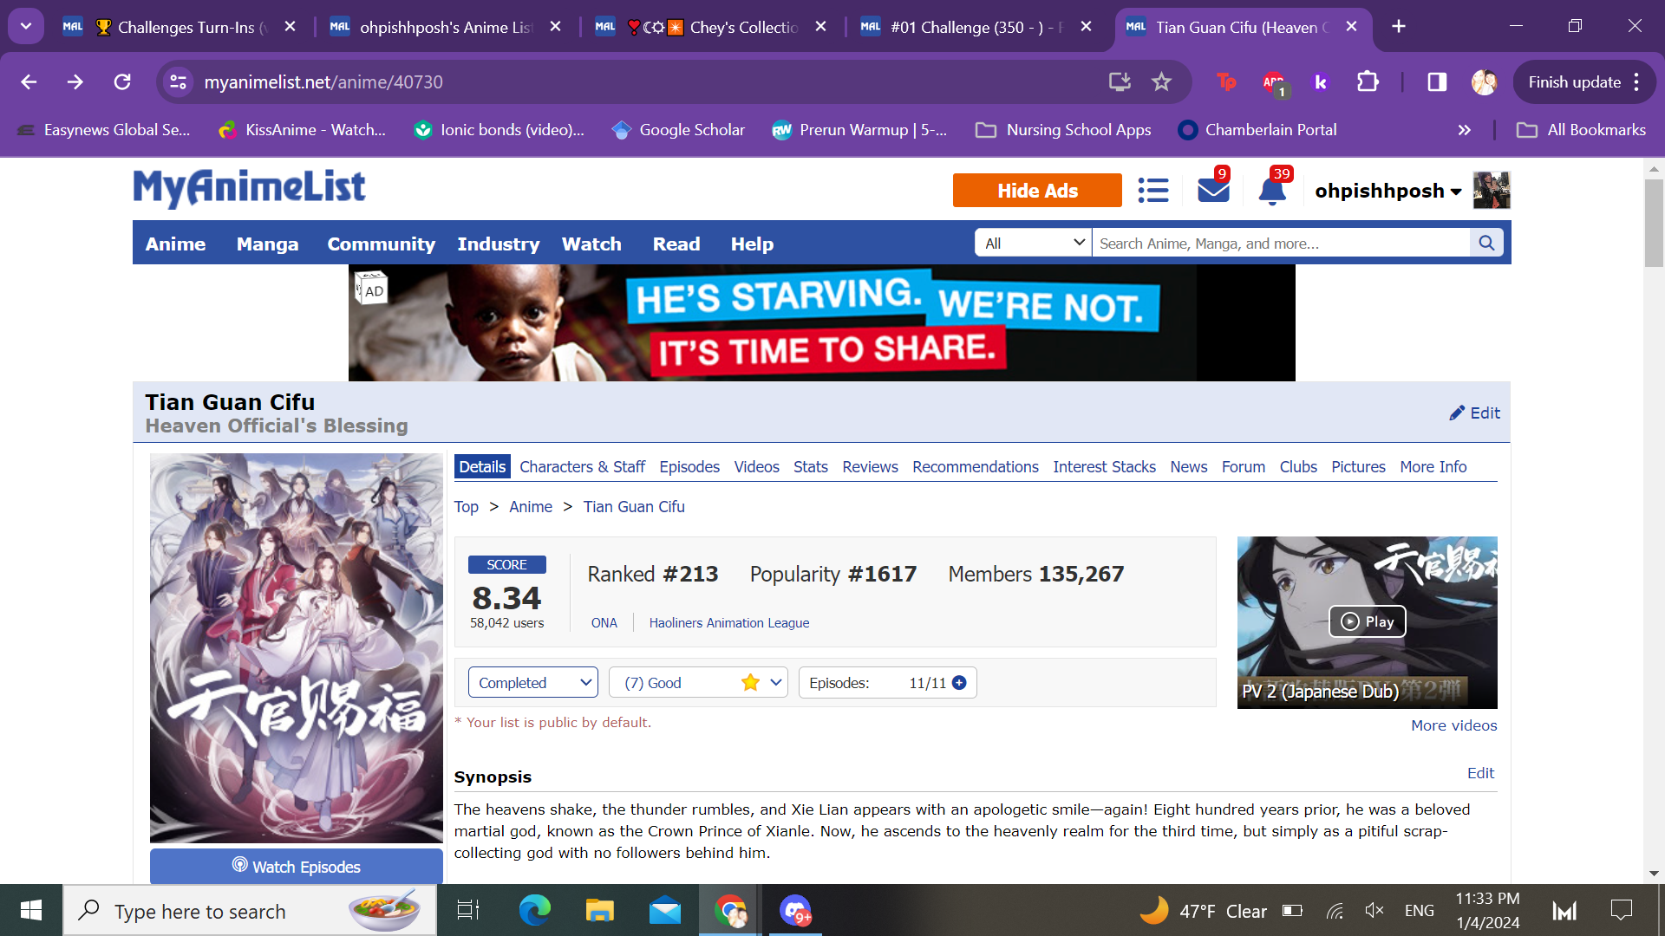Click the Finish update button
Image resolution: width=1665 pixels, height=936 pixels.
pos(1574,81)
